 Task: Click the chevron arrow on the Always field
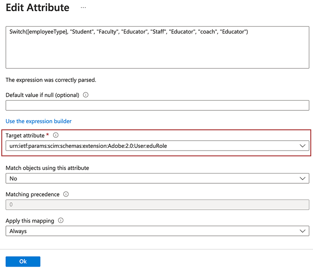(303, 231)
